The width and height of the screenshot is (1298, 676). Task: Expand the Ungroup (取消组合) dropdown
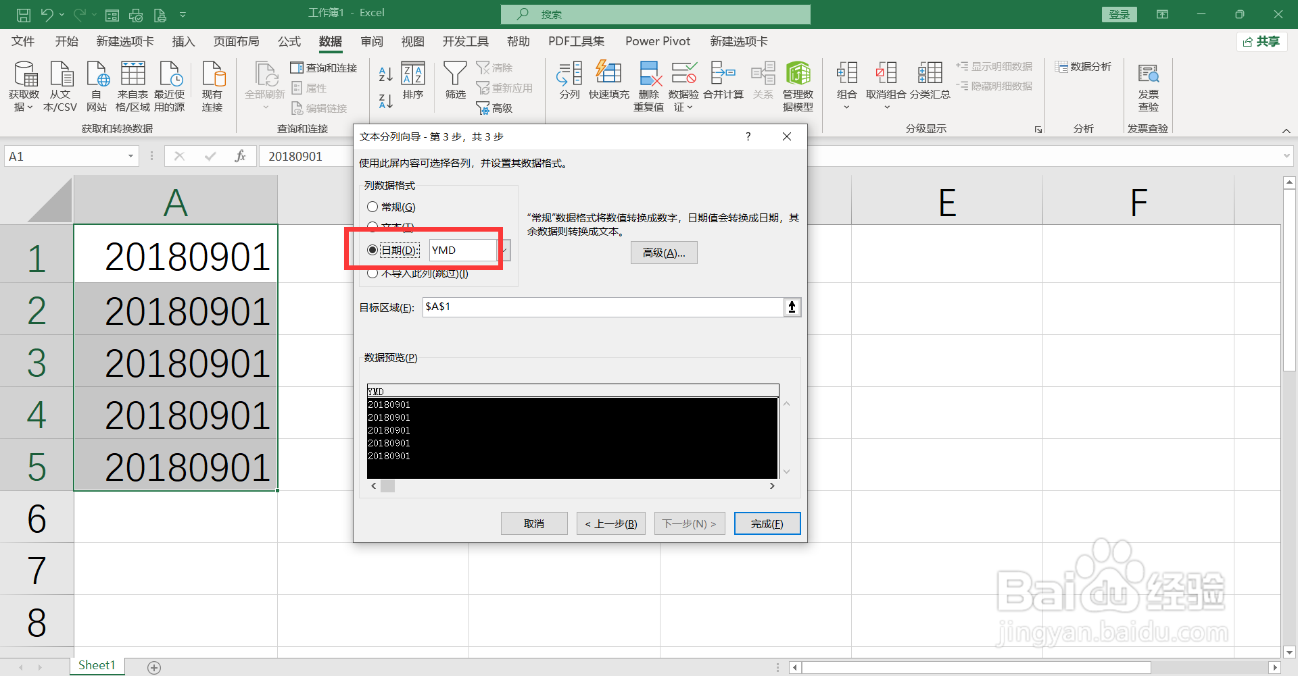tap(887, 107)
